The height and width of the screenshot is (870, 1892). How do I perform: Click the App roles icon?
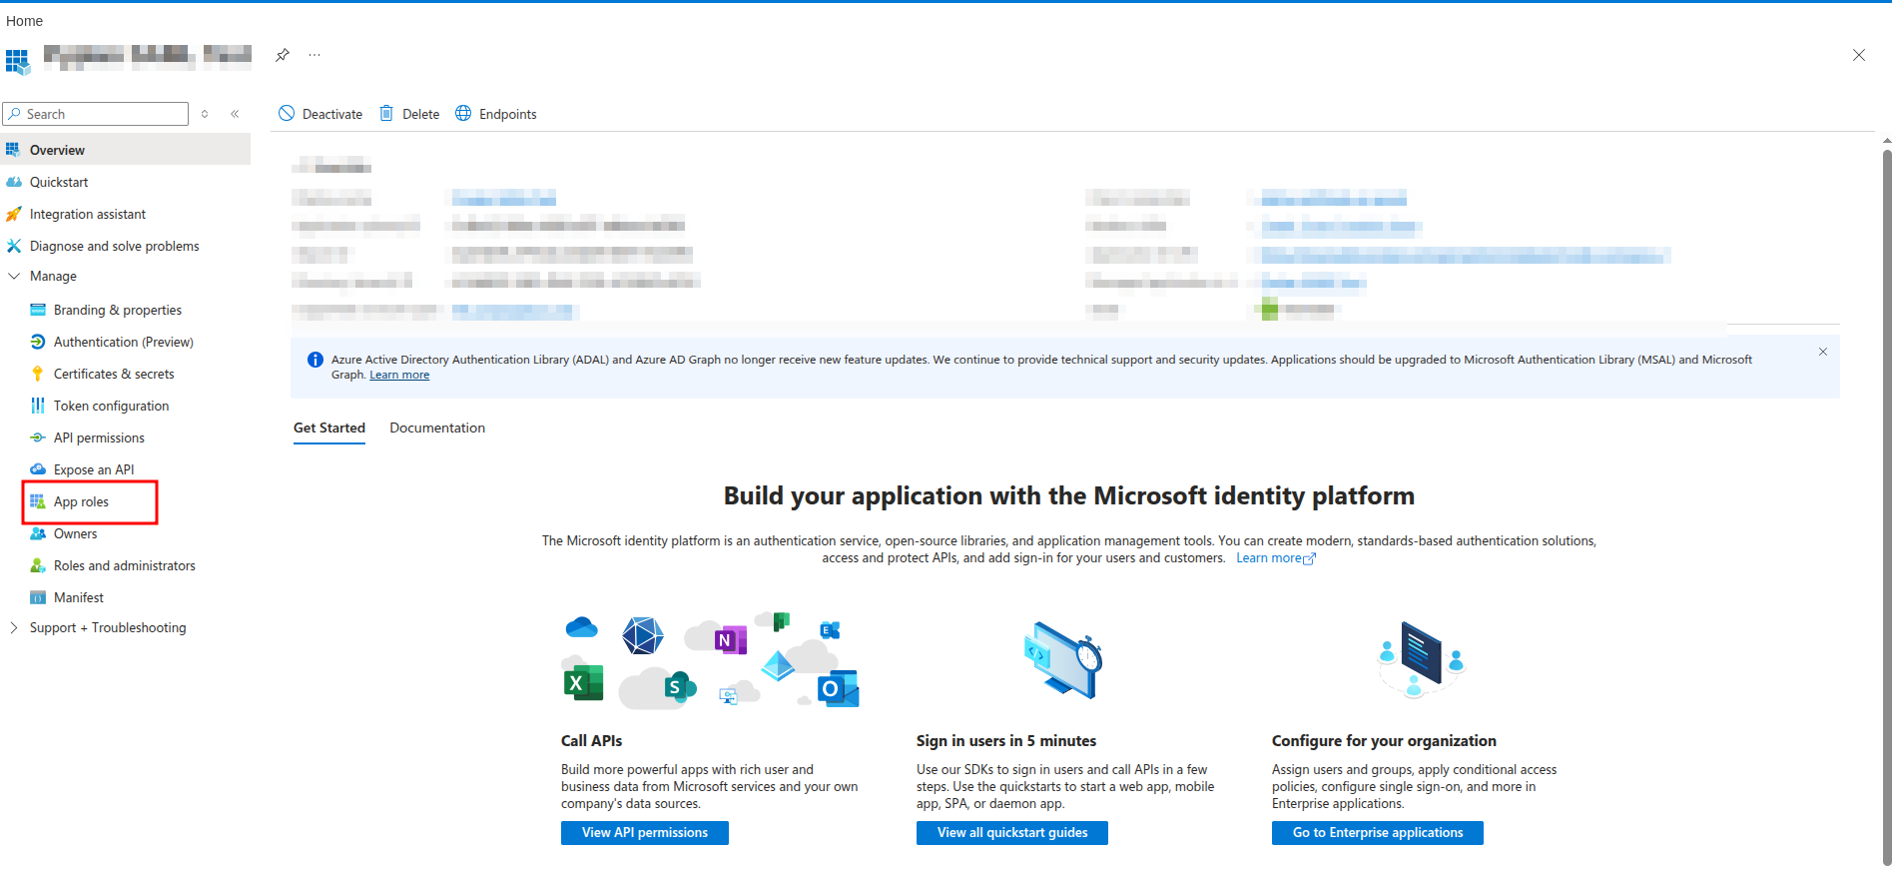click(38, 501)
